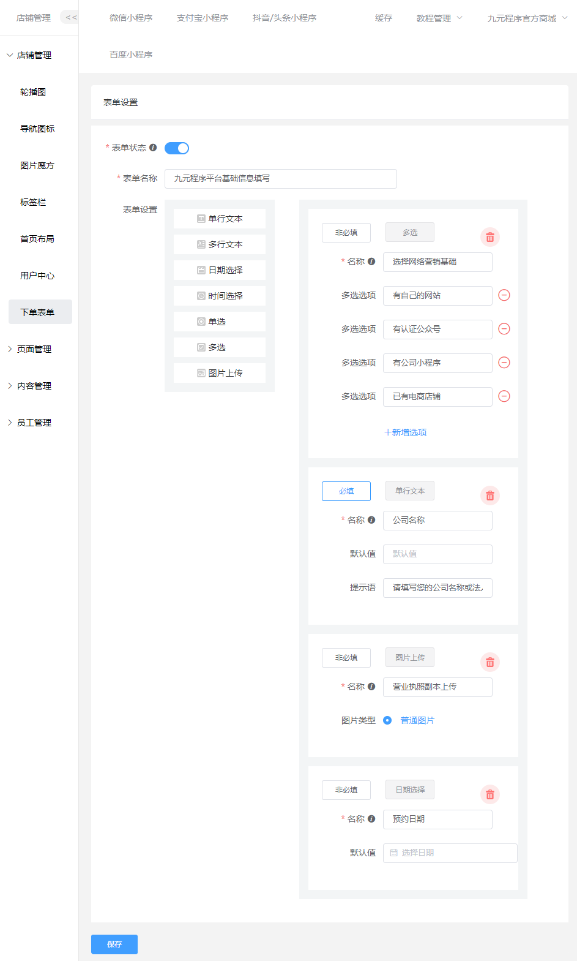Expand the 页面管理 sidebar group

pyautogui.click(x=34, y=349)
